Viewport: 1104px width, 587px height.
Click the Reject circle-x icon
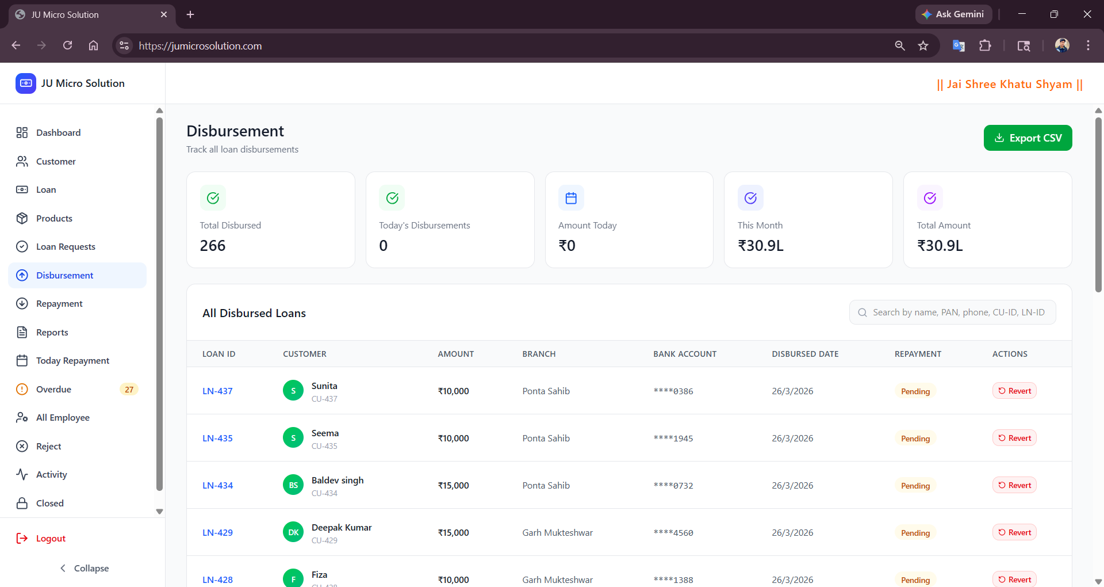click(x=22, y=446)
